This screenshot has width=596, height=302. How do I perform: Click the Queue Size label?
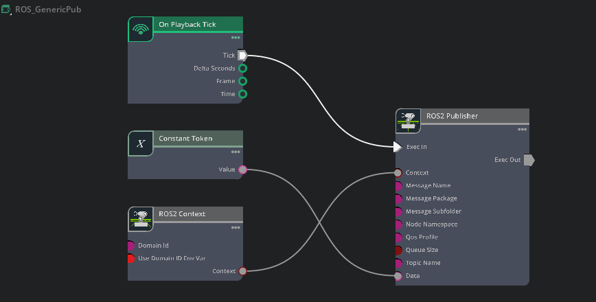point(422,250)
